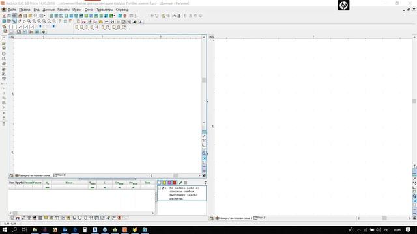
Task: Open the Данные menu
Action: pyautogui.click(x=48, y=10)
